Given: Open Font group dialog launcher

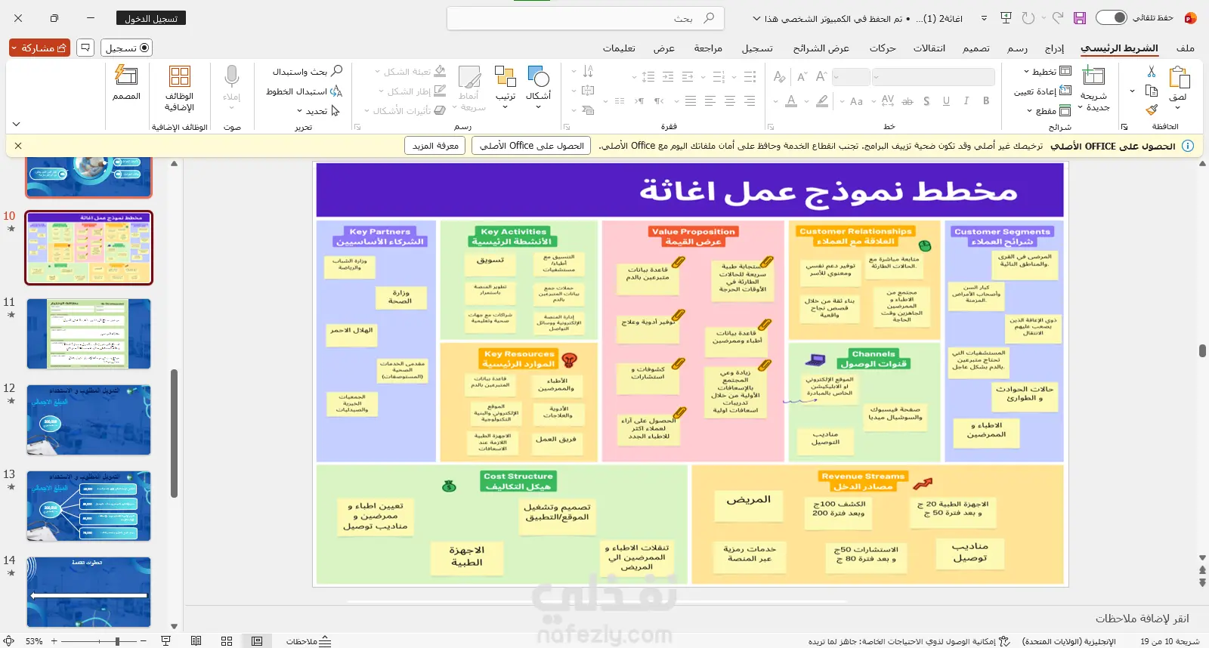Looking at the screenshot, I should (x=770, y=127).
